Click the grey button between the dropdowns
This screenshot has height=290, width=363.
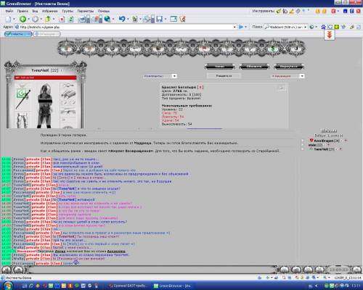tap(224, 76)
